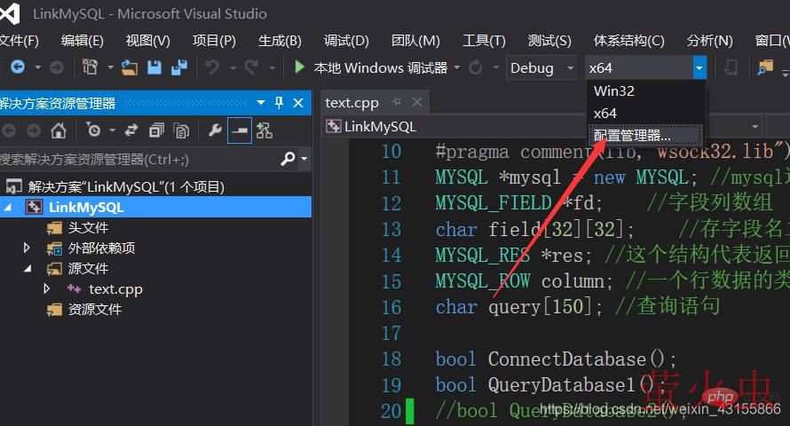Click the x64 platform dropdown arrow
The image size is (790, 426).
click(x=699, y=67)
